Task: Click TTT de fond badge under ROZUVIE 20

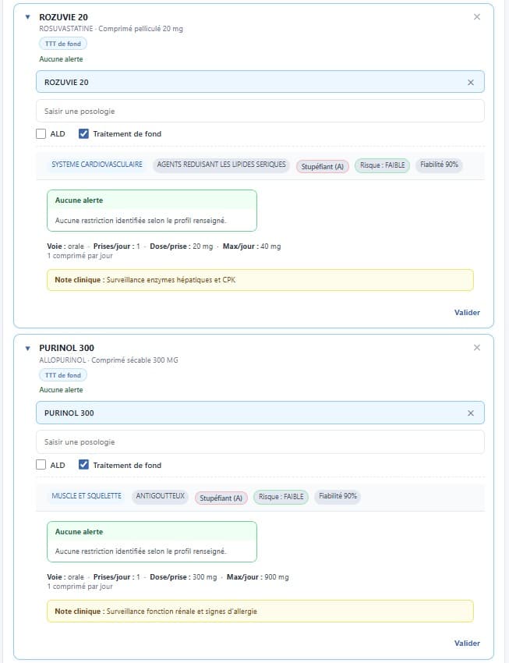Action: (63, 44)
